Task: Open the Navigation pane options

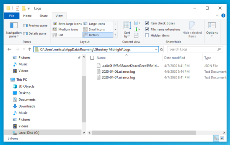Action: (x=14, y=30)
